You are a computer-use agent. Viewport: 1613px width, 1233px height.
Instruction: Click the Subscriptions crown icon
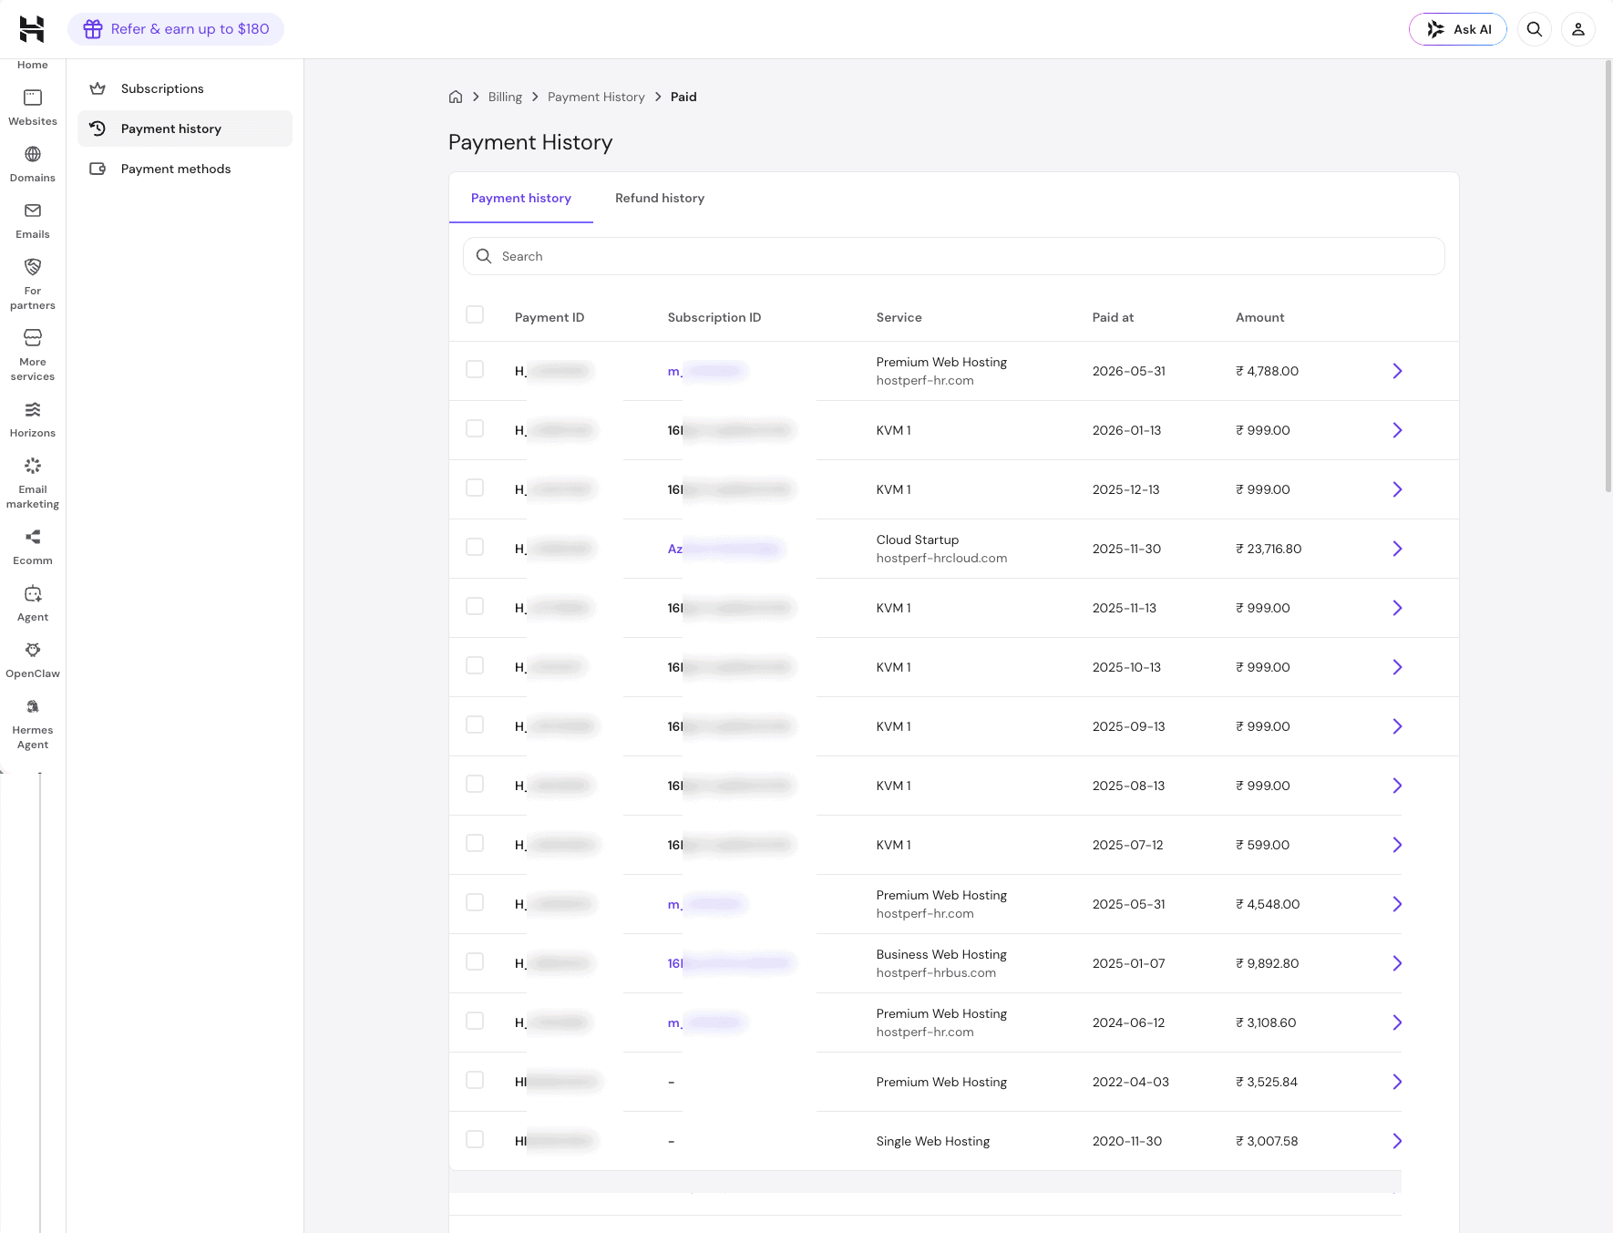coord(98,88)
